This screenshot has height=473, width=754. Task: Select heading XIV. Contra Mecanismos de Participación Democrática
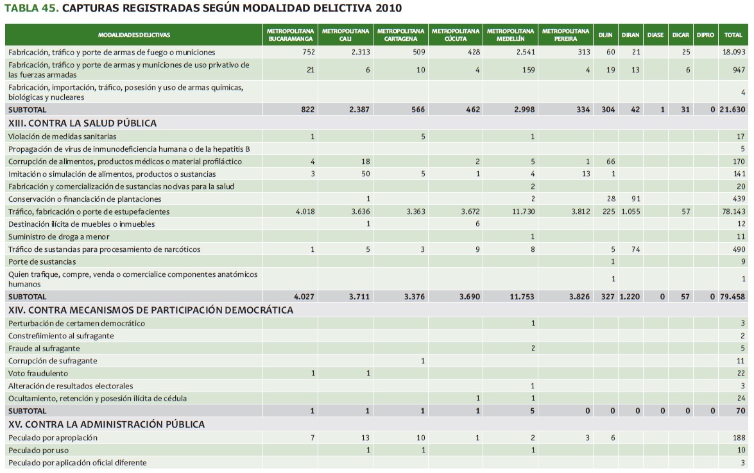150,310
